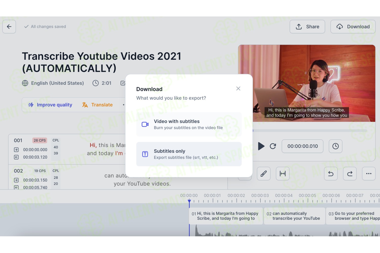The image size is (380, 253).
Task: Open the three-dots more options menu
Action: 369,174
